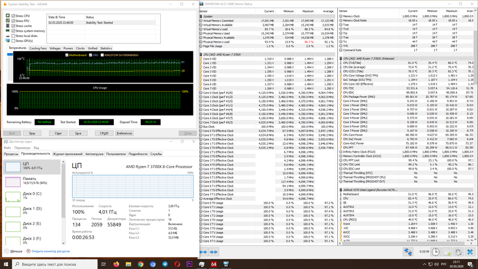Open Task View from the taskbar
This screenshot has width=478, height=269.
coord(104,264)
